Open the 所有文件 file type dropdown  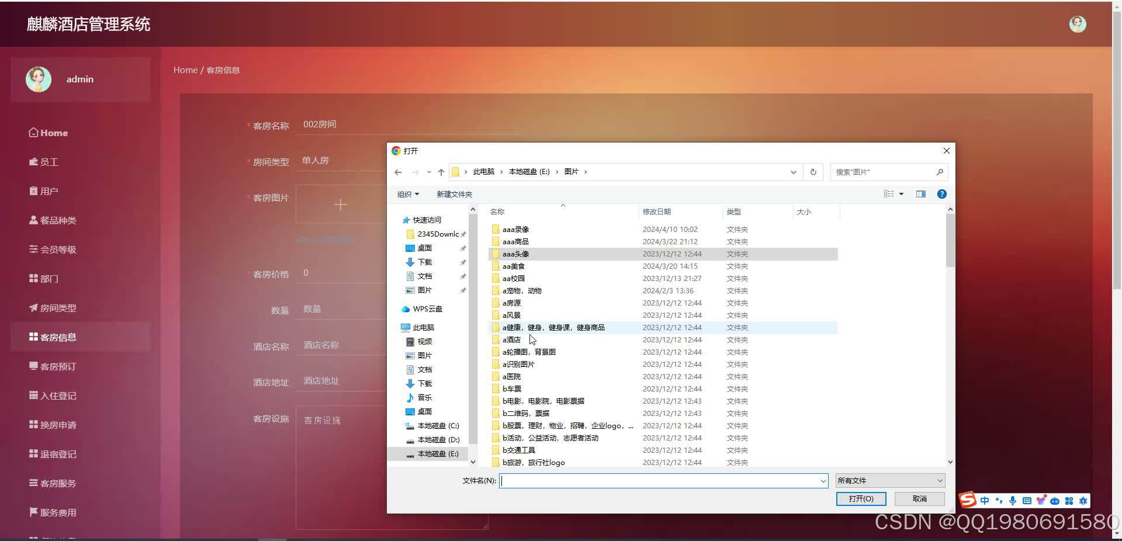click(889, 480)
